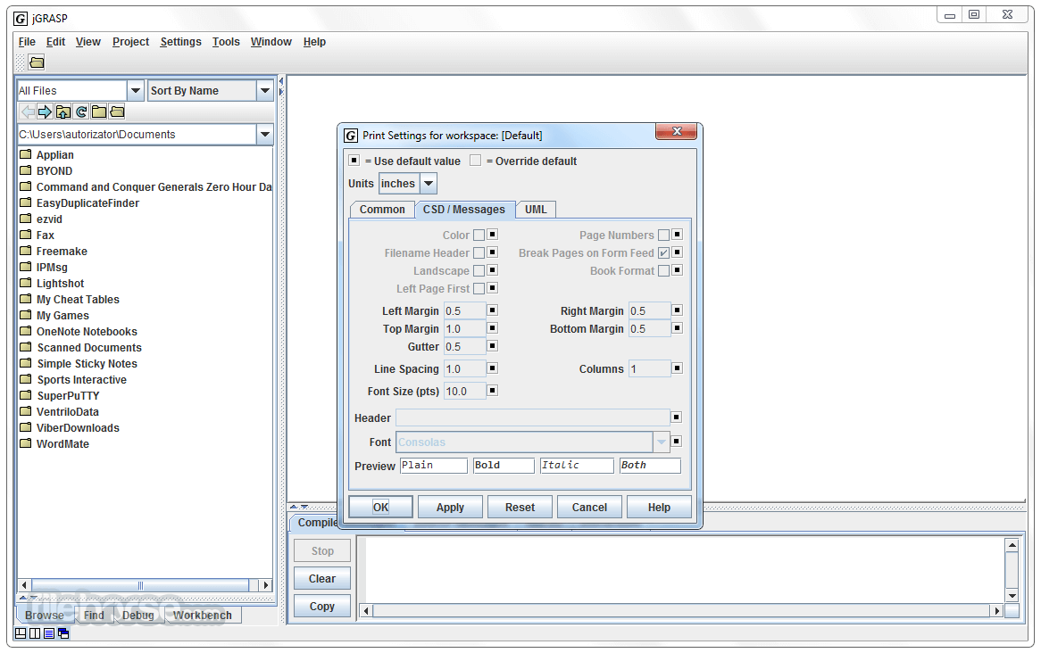Screen dimensions: 1041x653
Task: Enable the Filename Header checkbox
Action: click(479, 252)
